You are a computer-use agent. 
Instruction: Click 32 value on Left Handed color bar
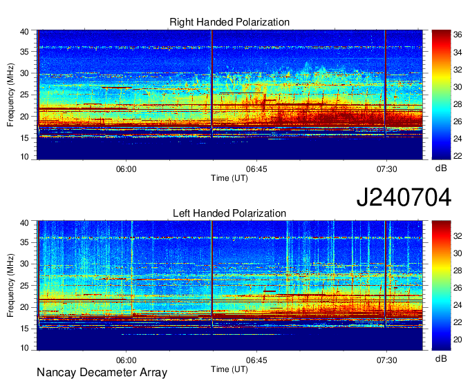pyautogui.click(x=458, y=236)
